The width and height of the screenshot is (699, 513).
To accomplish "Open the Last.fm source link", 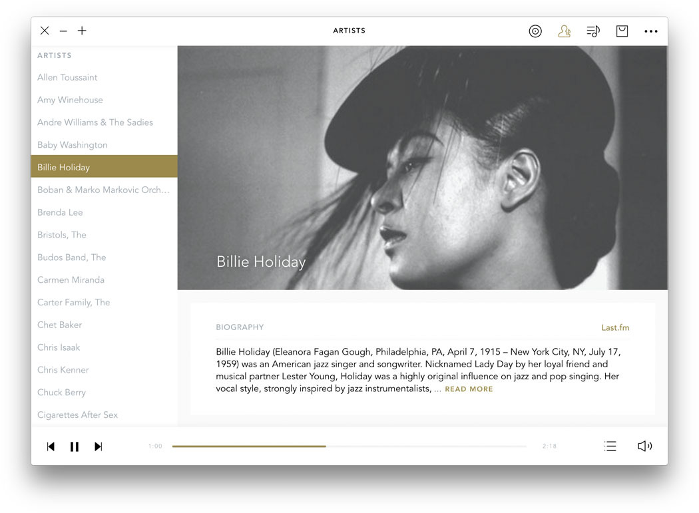I will (615, 327).
